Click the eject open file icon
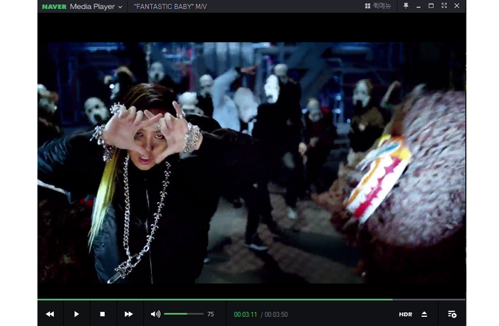This screenshot has height=326, width=499. click(x=424, y=314)
